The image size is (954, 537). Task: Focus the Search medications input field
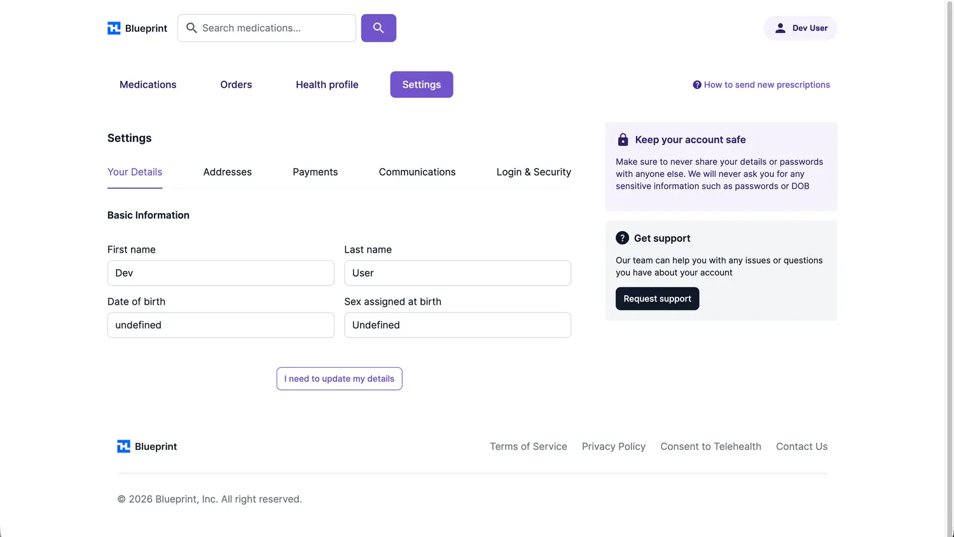273,28
